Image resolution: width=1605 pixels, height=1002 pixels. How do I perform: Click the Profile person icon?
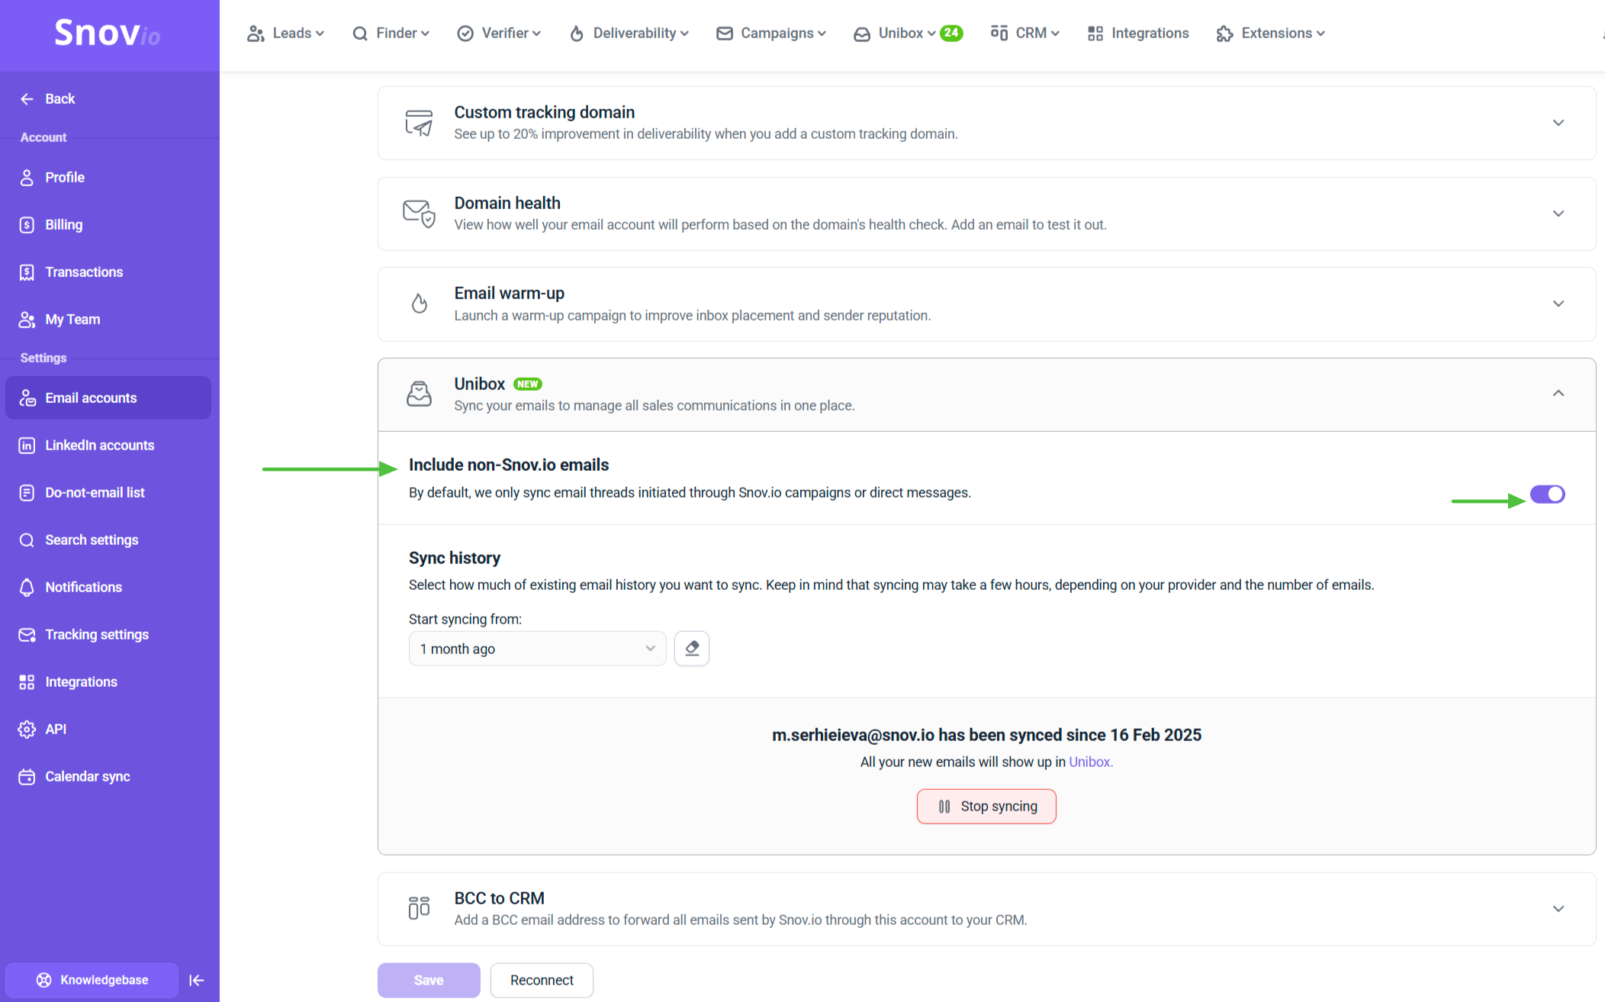(27, 177)
